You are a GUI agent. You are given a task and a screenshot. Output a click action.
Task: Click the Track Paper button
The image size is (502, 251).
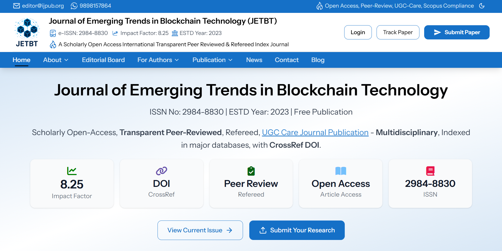pos(398,32)
